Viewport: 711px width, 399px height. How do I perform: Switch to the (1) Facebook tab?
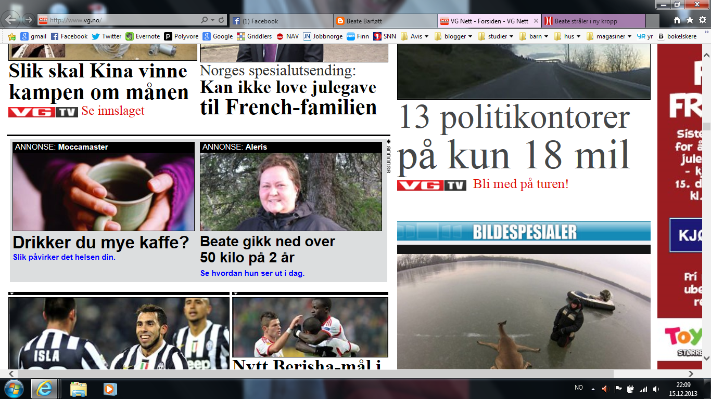[x=281, y=21]
